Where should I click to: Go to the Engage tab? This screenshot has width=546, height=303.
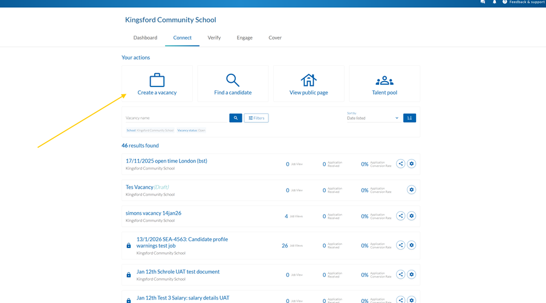pyautogui.click(x=245, y=37)
